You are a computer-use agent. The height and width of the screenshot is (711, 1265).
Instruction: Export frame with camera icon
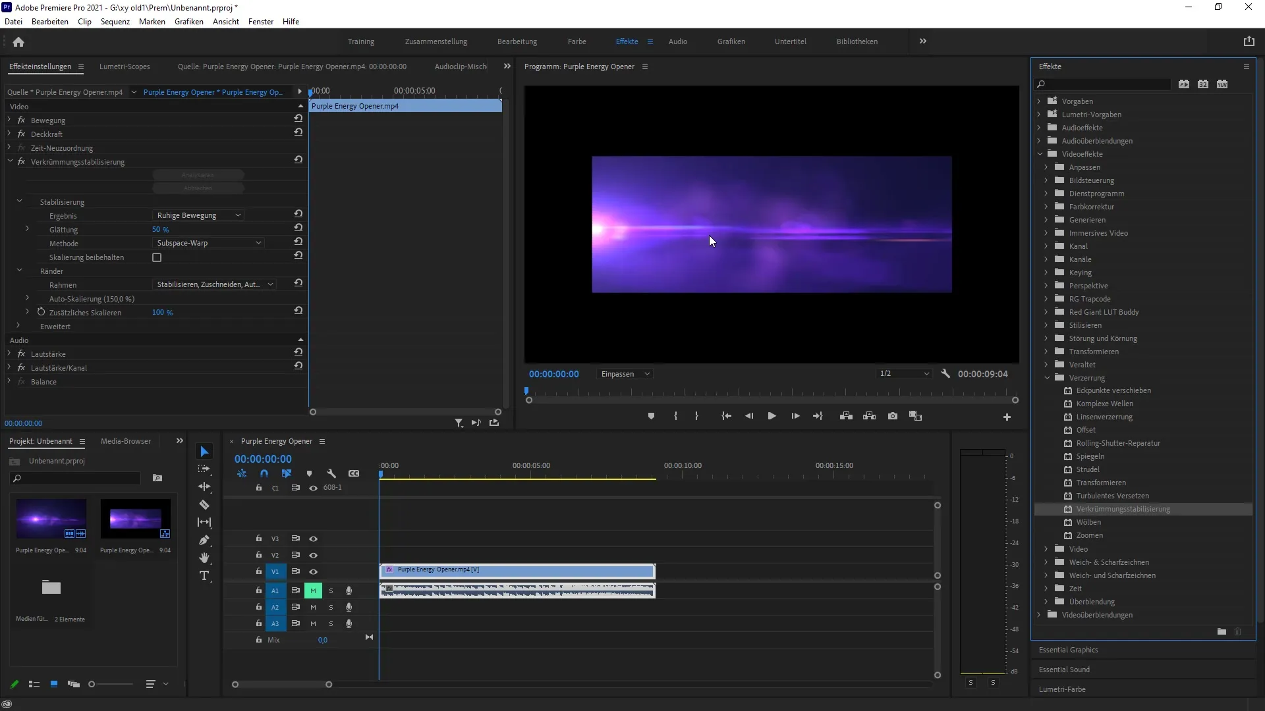[893, 416]
